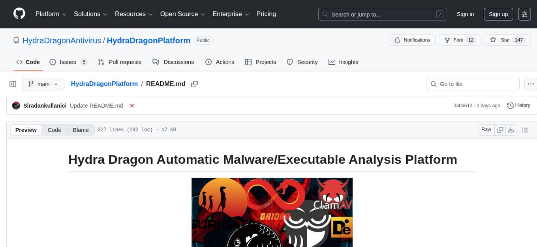Open the appearance settings icon in header

point(524,14)
